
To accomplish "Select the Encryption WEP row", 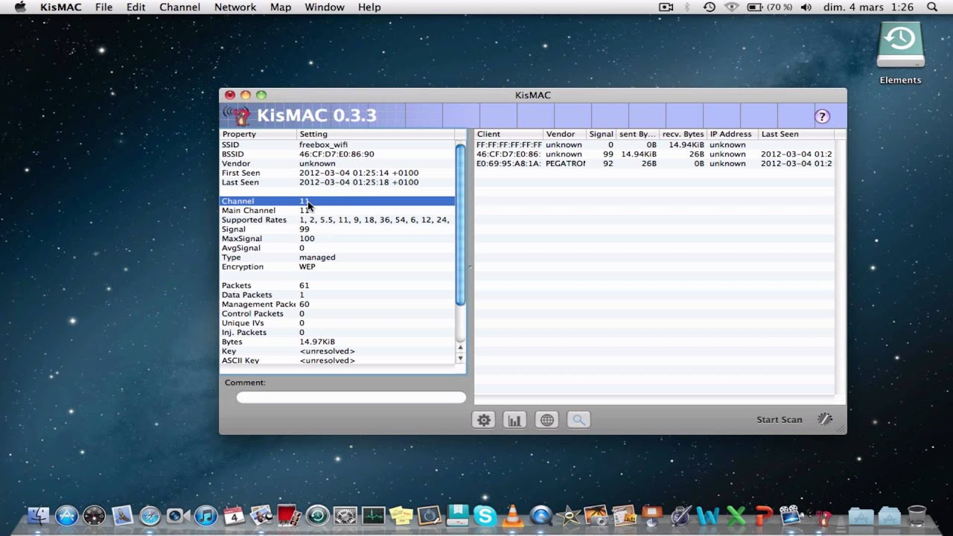I will (337, 267).
